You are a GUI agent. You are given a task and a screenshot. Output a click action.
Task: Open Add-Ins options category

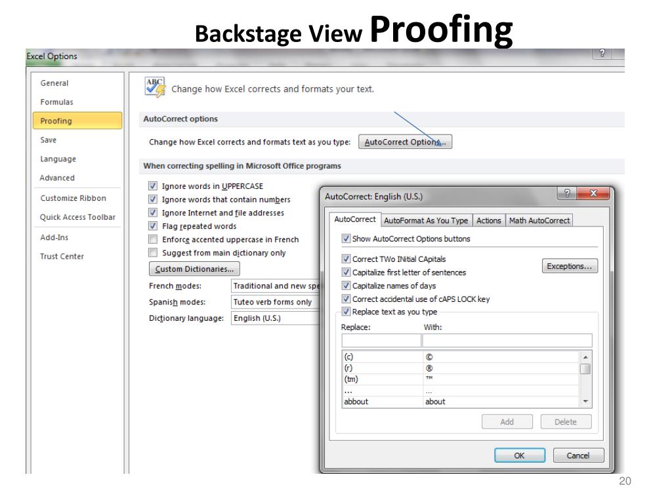(x=77, y=238)
